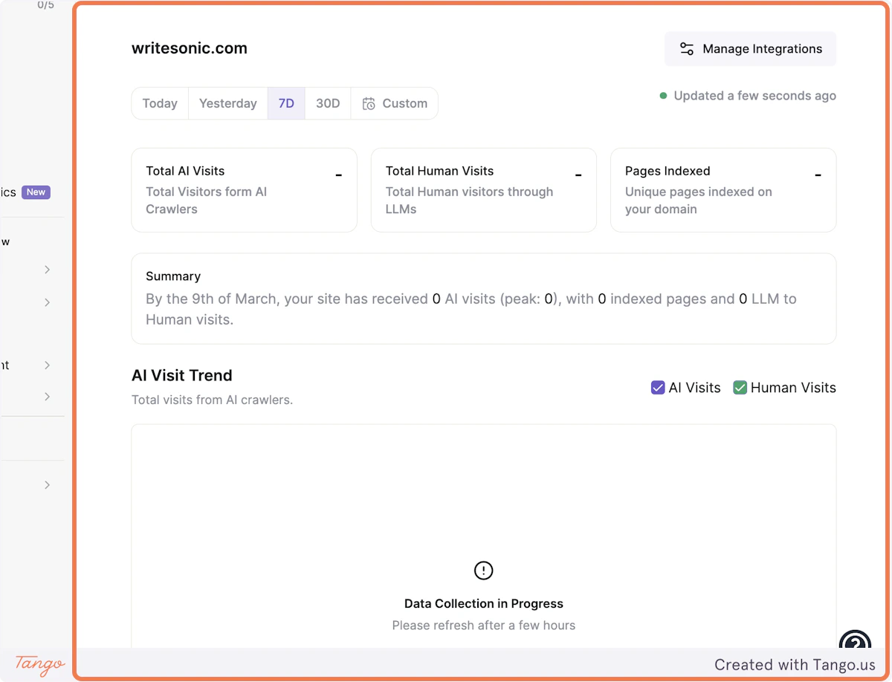The height and width of the screenshot is (682, 892).
Task: Click 'Data Collection in Progress' message
Action: [x=484, y=604]
